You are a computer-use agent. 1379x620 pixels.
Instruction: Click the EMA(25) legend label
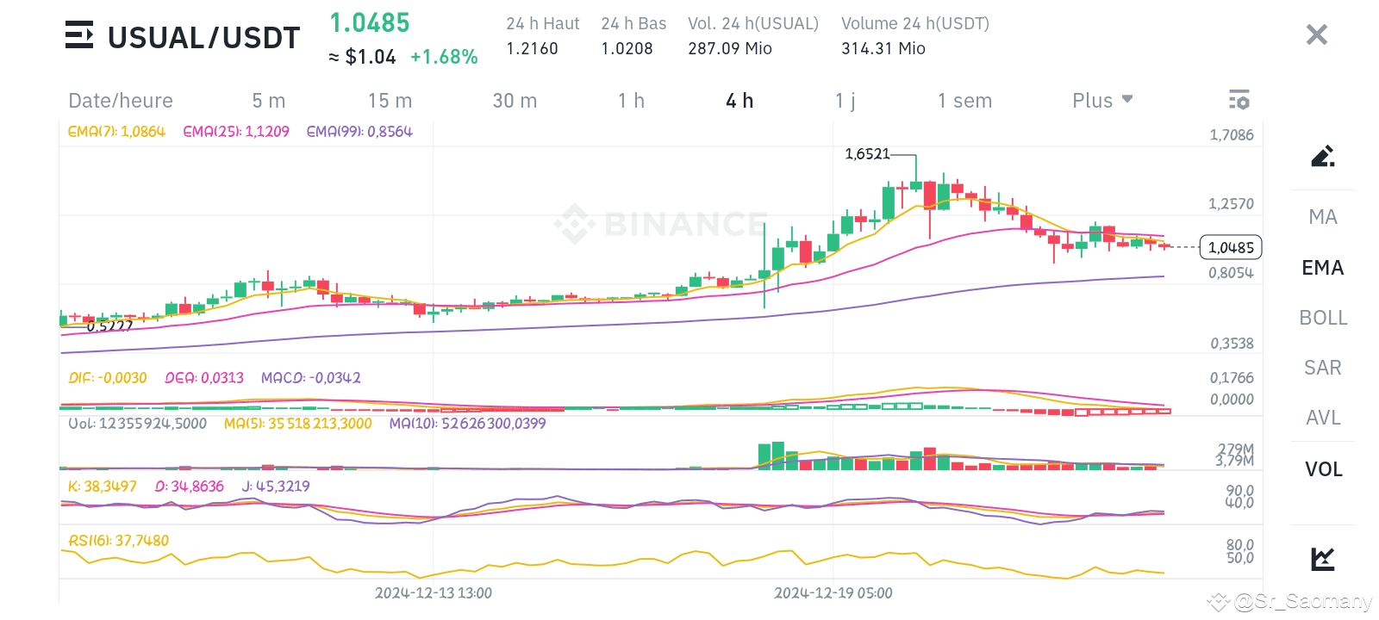tap(236, 132)
